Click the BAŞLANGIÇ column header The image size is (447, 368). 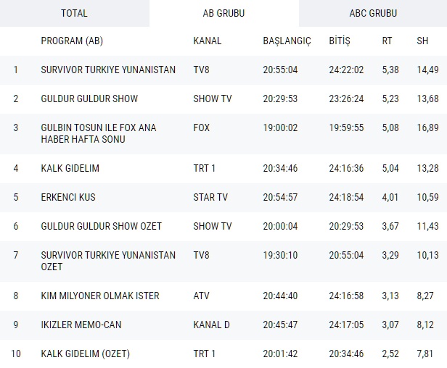286,41
